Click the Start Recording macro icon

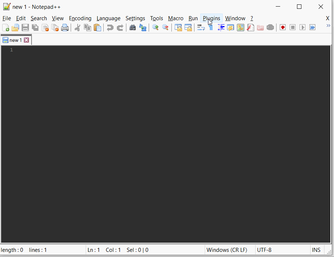pyautogui.click(x=282, y=27)
